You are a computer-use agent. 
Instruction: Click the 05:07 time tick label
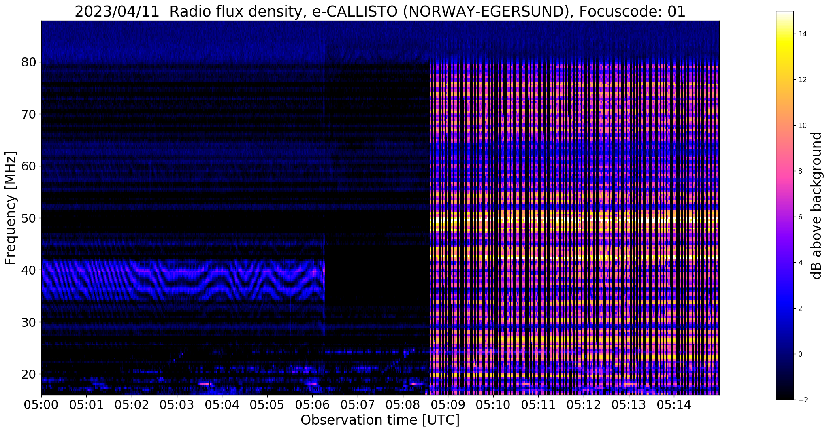358,404
